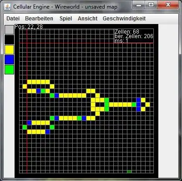182x181 pixels.
Task: Open the Datei menu
Action: 13,19
